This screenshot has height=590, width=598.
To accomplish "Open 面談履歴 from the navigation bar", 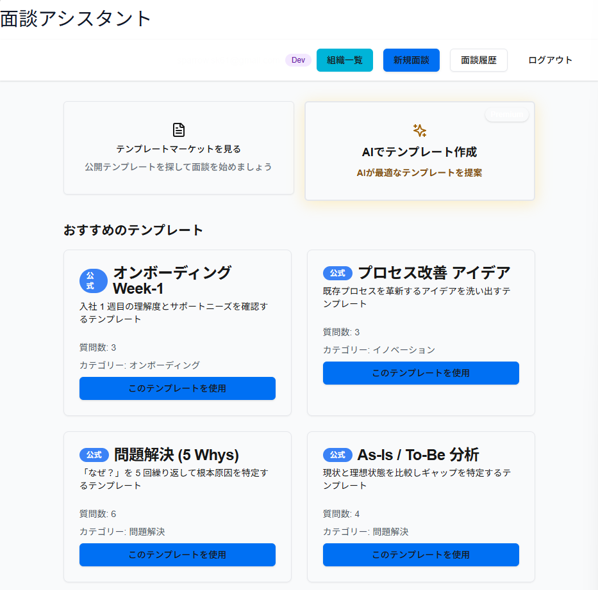I will point(478,60).
